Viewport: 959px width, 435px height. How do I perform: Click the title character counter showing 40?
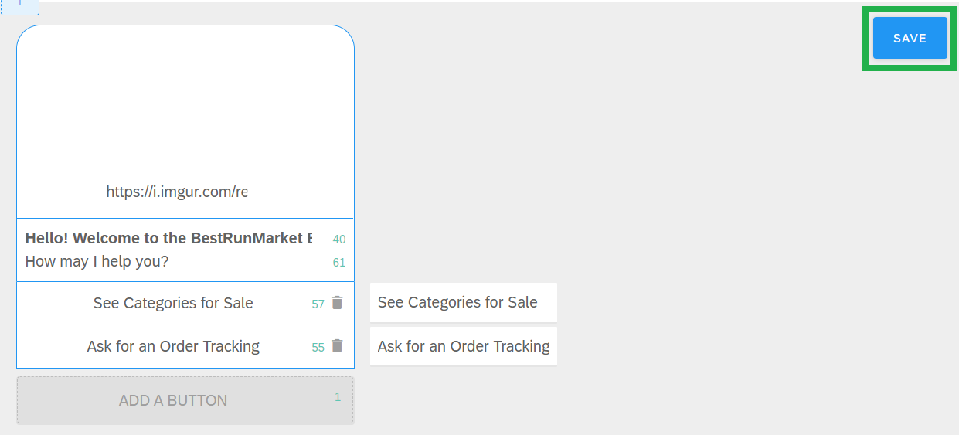pyautogui.click(x=339, y=240)
